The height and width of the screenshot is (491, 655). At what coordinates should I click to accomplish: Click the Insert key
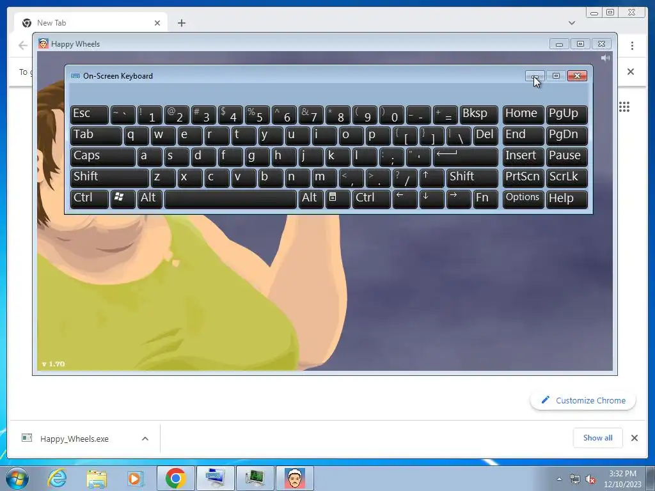coord(523,157)
